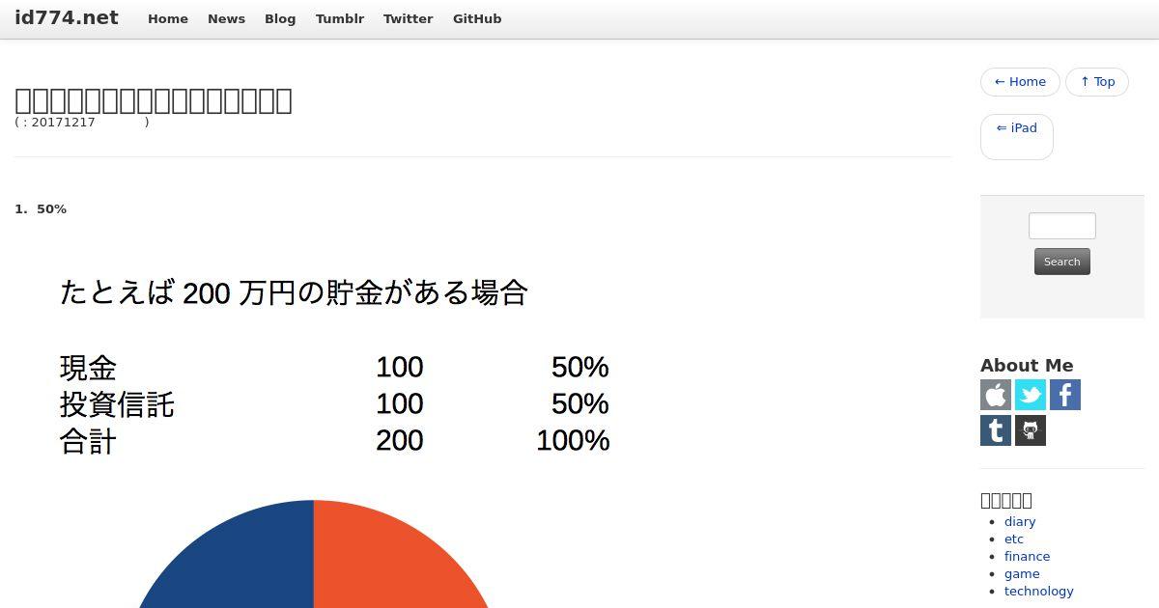Click the GitHub Octocat icon

click(1031, 430)
